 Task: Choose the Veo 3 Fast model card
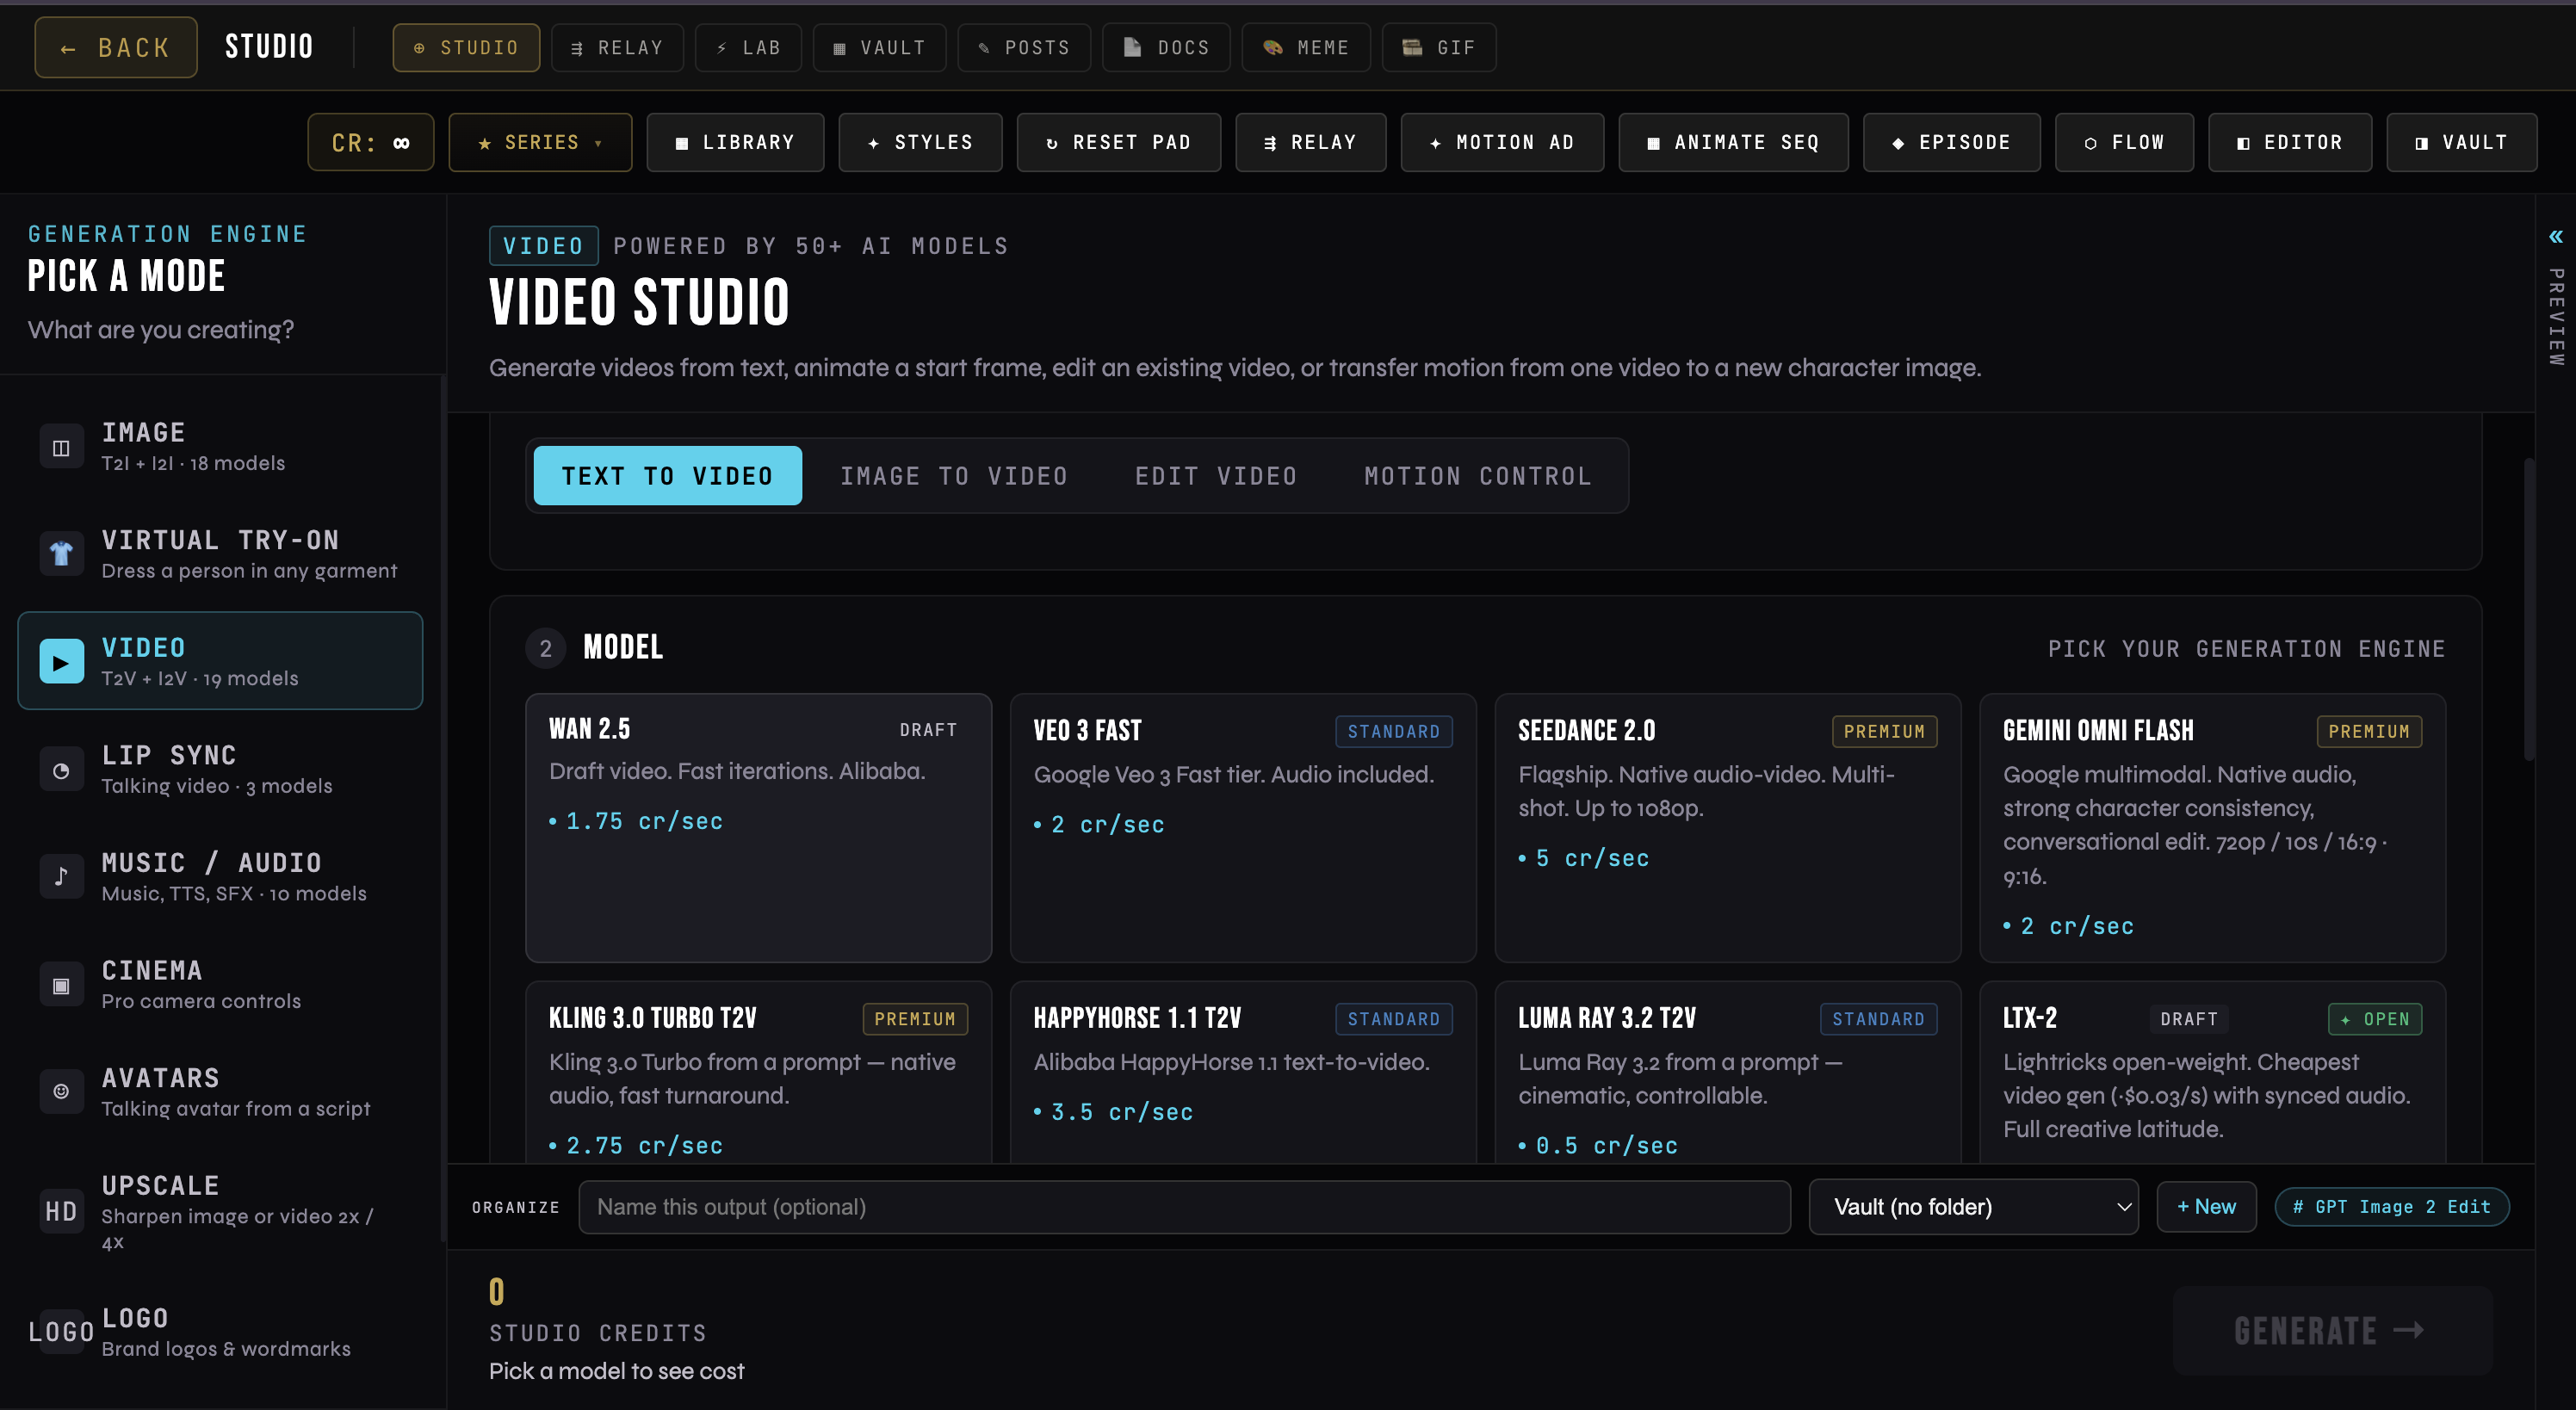1243,827
